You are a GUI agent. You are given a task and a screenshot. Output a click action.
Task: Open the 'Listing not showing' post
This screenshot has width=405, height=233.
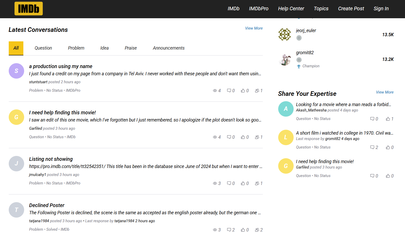[x=51, y=159]
